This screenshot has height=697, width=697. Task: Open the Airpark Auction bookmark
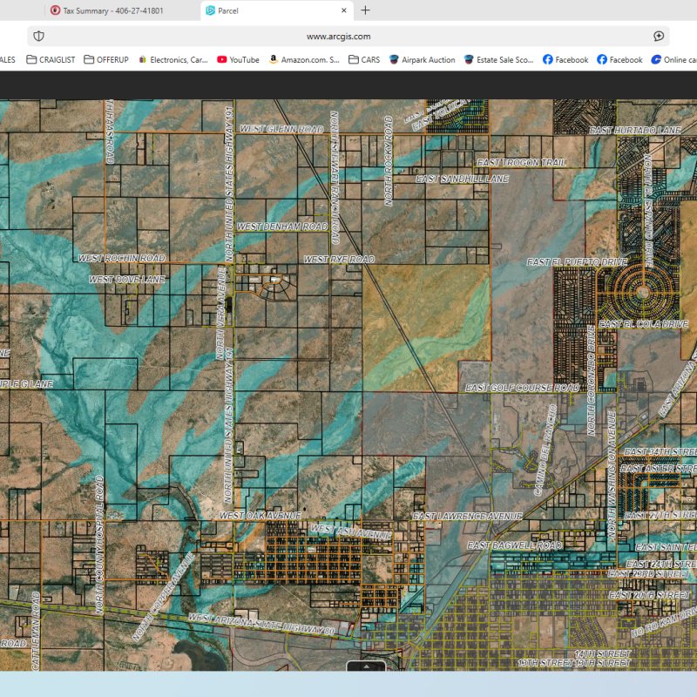pos(422,59)
